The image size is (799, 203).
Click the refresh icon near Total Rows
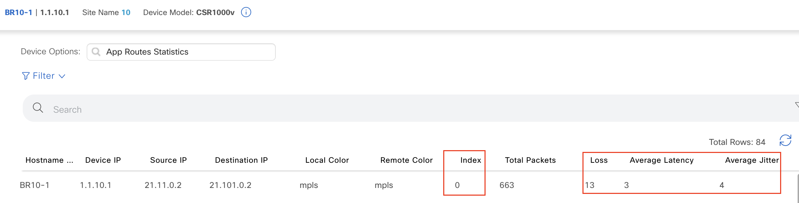(x=785, y=141)
